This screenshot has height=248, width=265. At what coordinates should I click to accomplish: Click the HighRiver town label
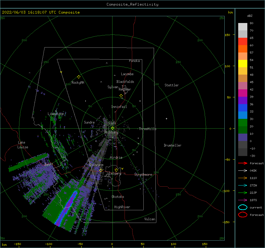coord(122,207)
